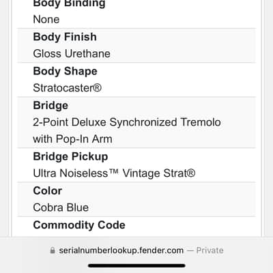Tap the Body Shape heading
Screen dimensions: 273x273
pyautogui.click(x=65, y=71)
